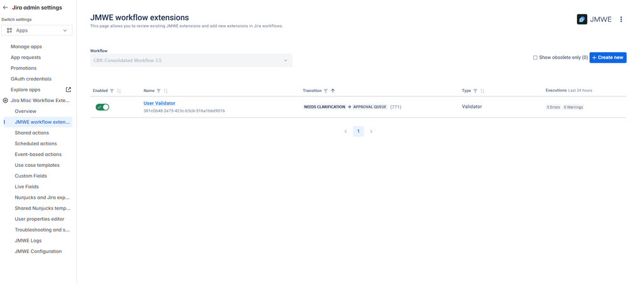
Task: Disable the User Validator extension toggle
Action: click(x=102, y=107)
